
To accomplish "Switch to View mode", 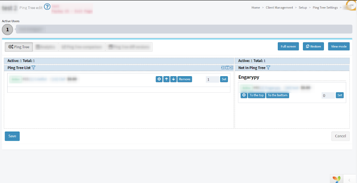I will tap(339, 46).
